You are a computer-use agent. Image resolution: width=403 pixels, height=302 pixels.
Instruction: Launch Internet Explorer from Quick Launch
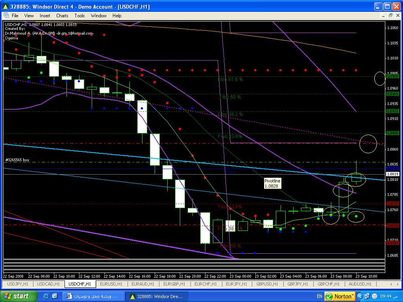(46, 296)
